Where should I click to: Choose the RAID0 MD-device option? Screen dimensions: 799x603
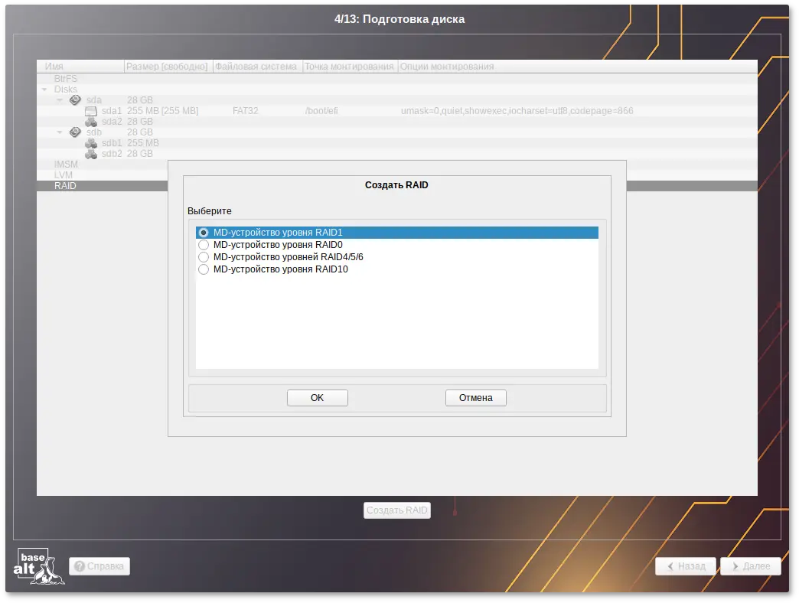pos(204,245)
